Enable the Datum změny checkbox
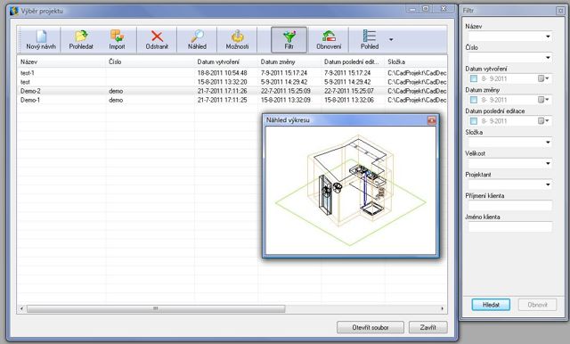The width and height of the screenshot is (570, 344). [x=473, y=100]
